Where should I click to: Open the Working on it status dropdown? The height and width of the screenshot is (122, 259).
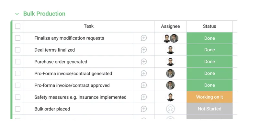tap(209, 97)
